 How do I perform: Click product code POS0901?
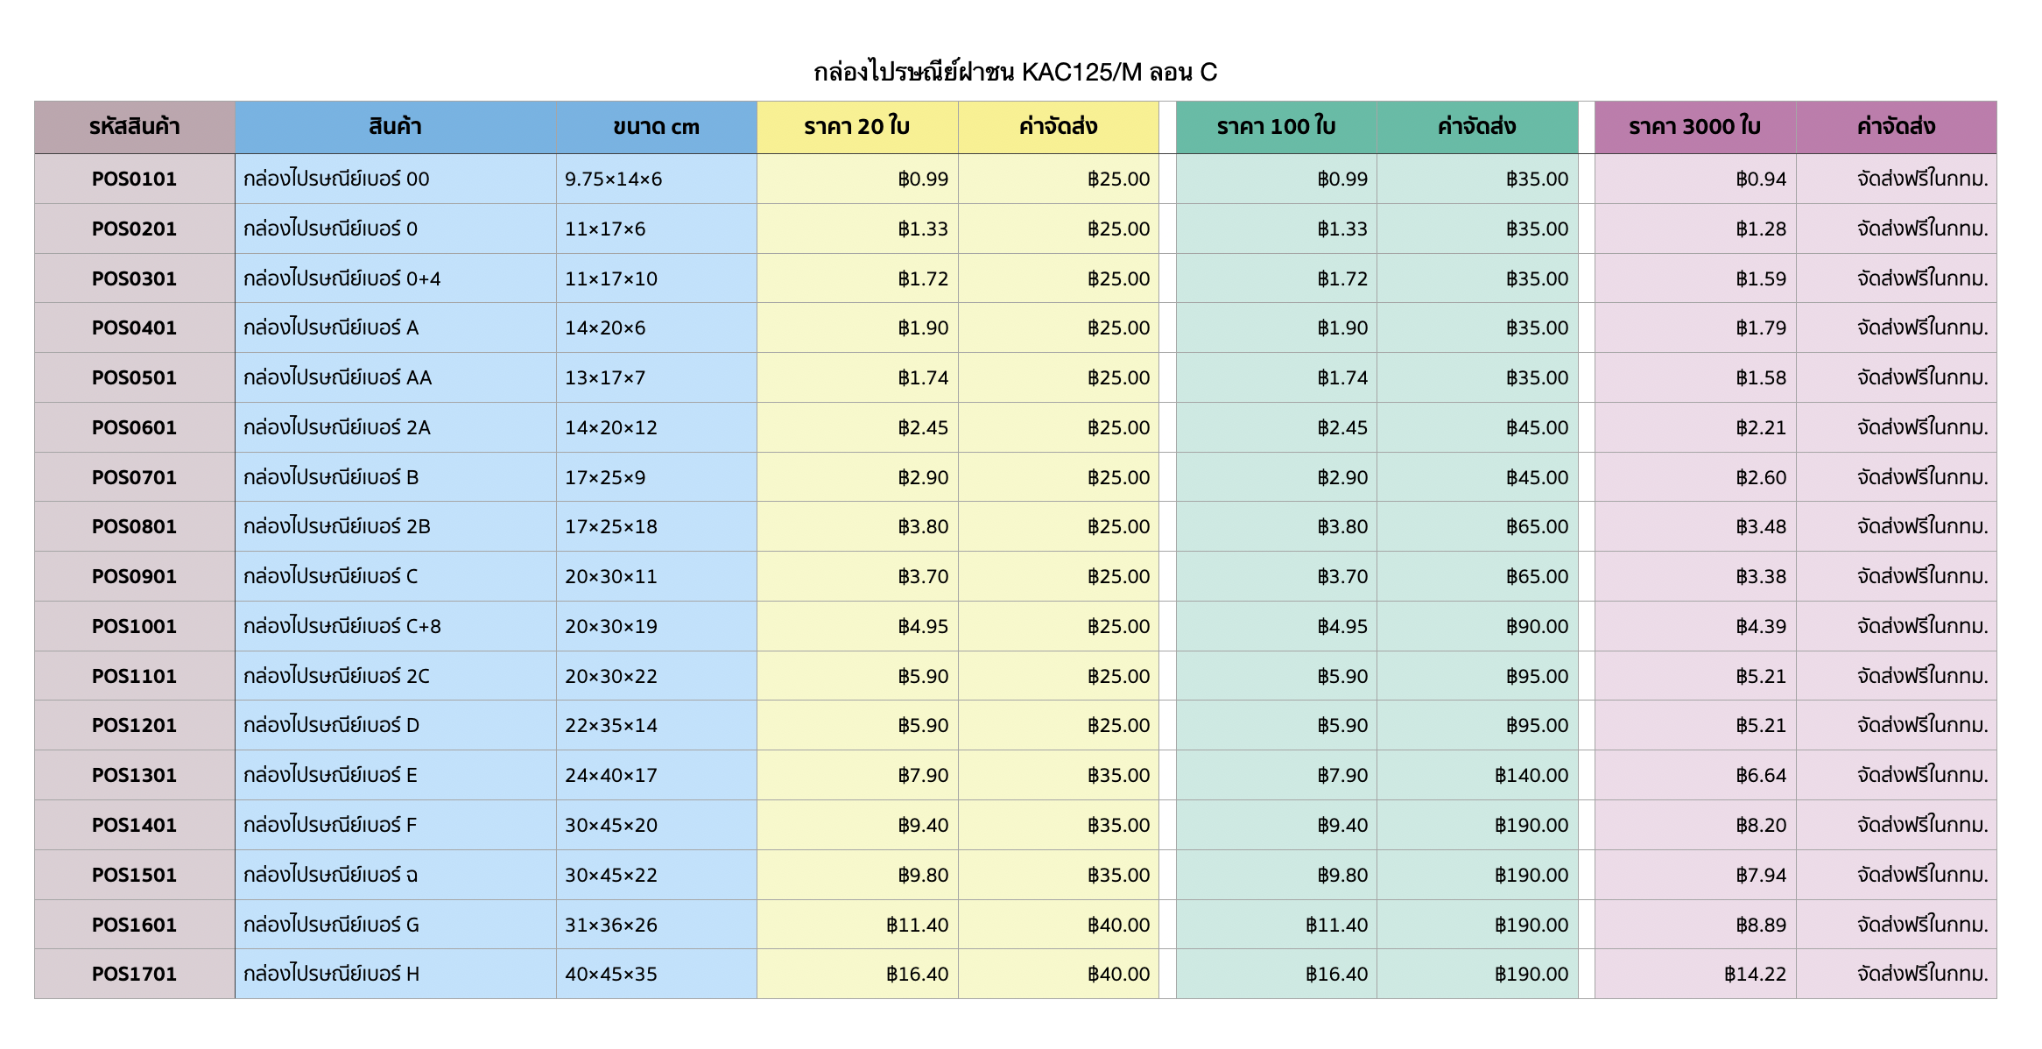tap(134, 576)
